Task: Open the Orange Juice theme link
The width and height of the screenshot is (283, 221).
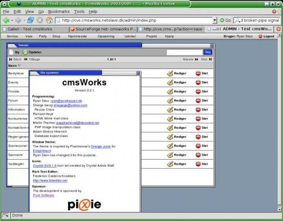Action: (100, 146)
